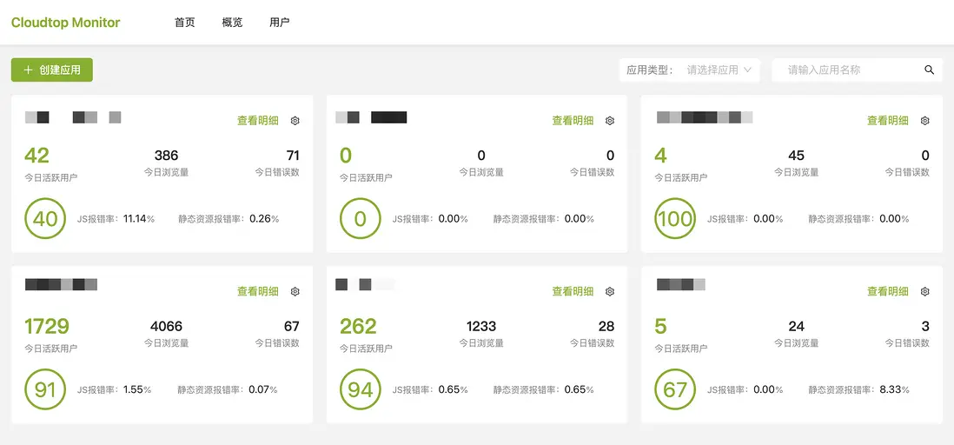954x445 pixels.
Task: Click the 创建应用 button
Action: [x=52, y=70]
